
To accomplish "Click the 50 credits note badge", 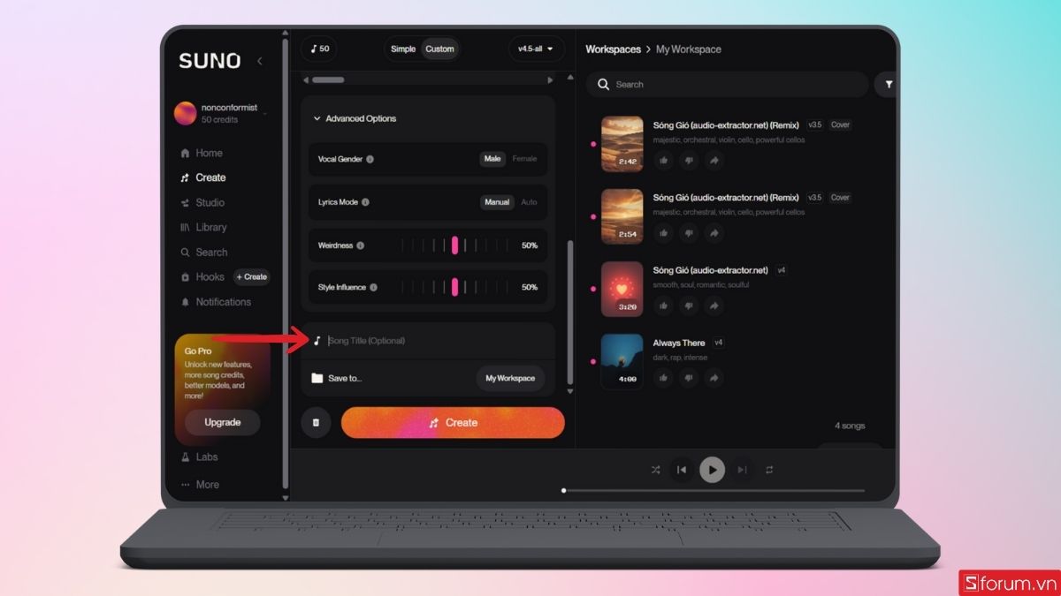I will click(319, 49).
